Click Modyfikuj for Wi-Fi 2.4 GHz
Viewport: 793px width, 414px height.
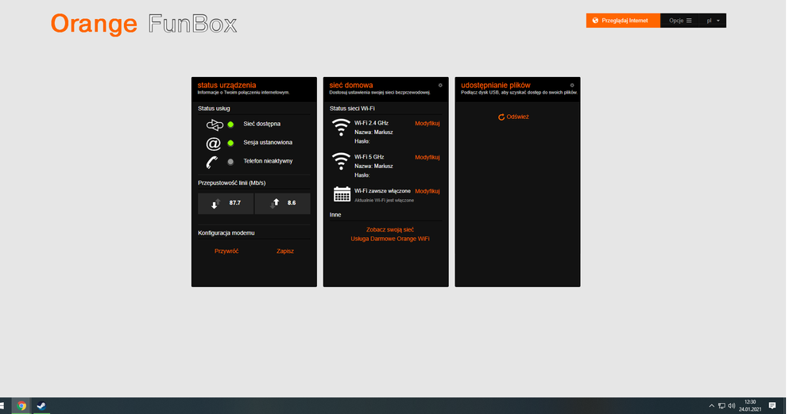tap(427, 124)
